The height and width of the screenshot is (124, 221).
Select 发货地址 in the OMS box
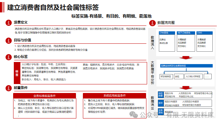(202, 46)
